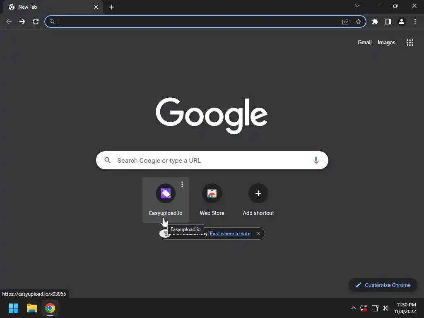The height and width of the screenshot is (318, 424).
Task: Click the Chrome taskbar icon
Action: click(x=50, y=308)
